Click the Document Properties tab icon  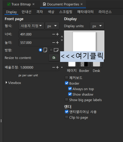pyautogui.click(x=44, y=4)
